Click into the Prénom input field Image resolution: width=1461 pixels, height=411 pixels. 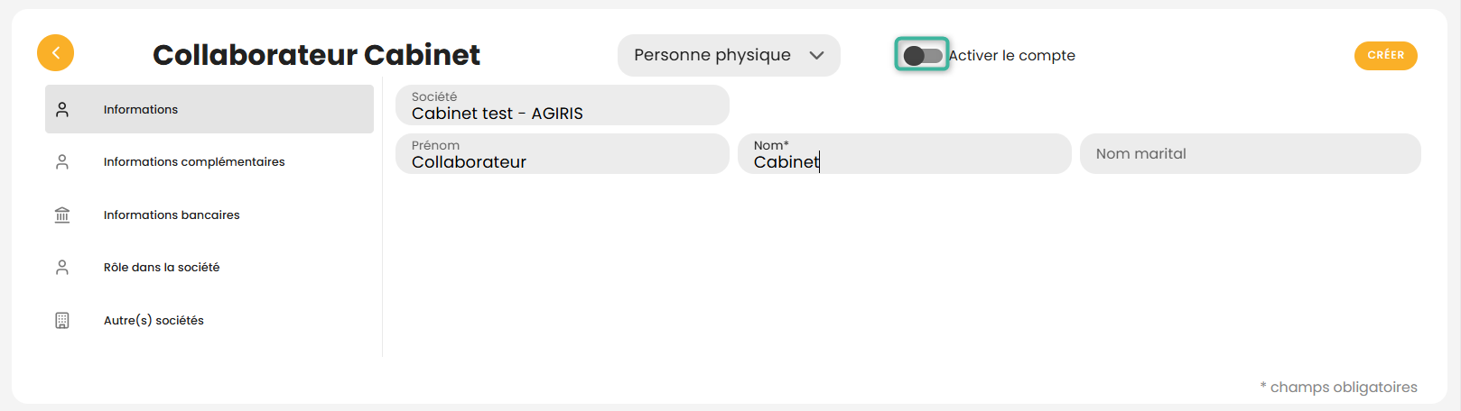(562, 155)
